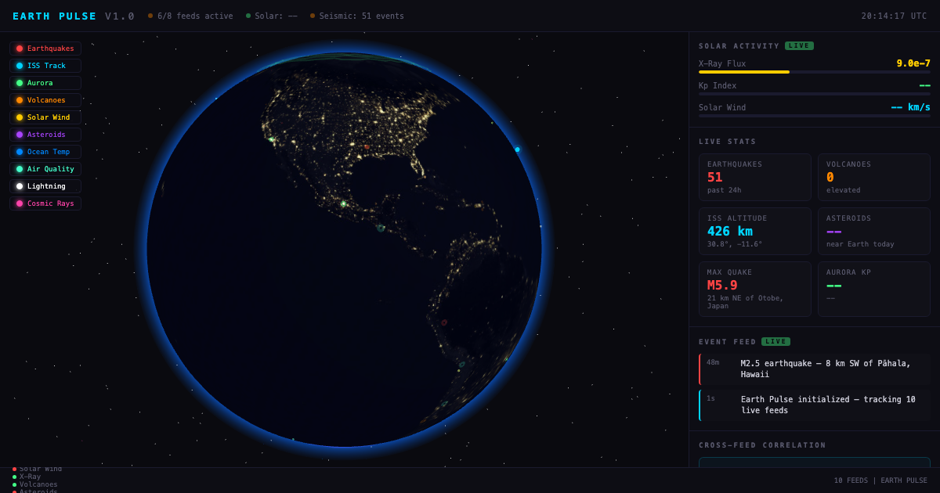Screen dimensions: 940x493
Task: Click the 9.0e-7 X-Ray Flux value
Action: click(913, 63)
